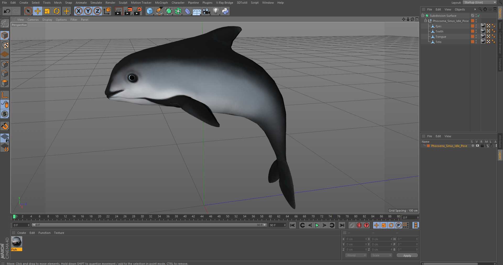Add a Camera object
The height and width of the screenshot is (265, 503).
(206, 11)
